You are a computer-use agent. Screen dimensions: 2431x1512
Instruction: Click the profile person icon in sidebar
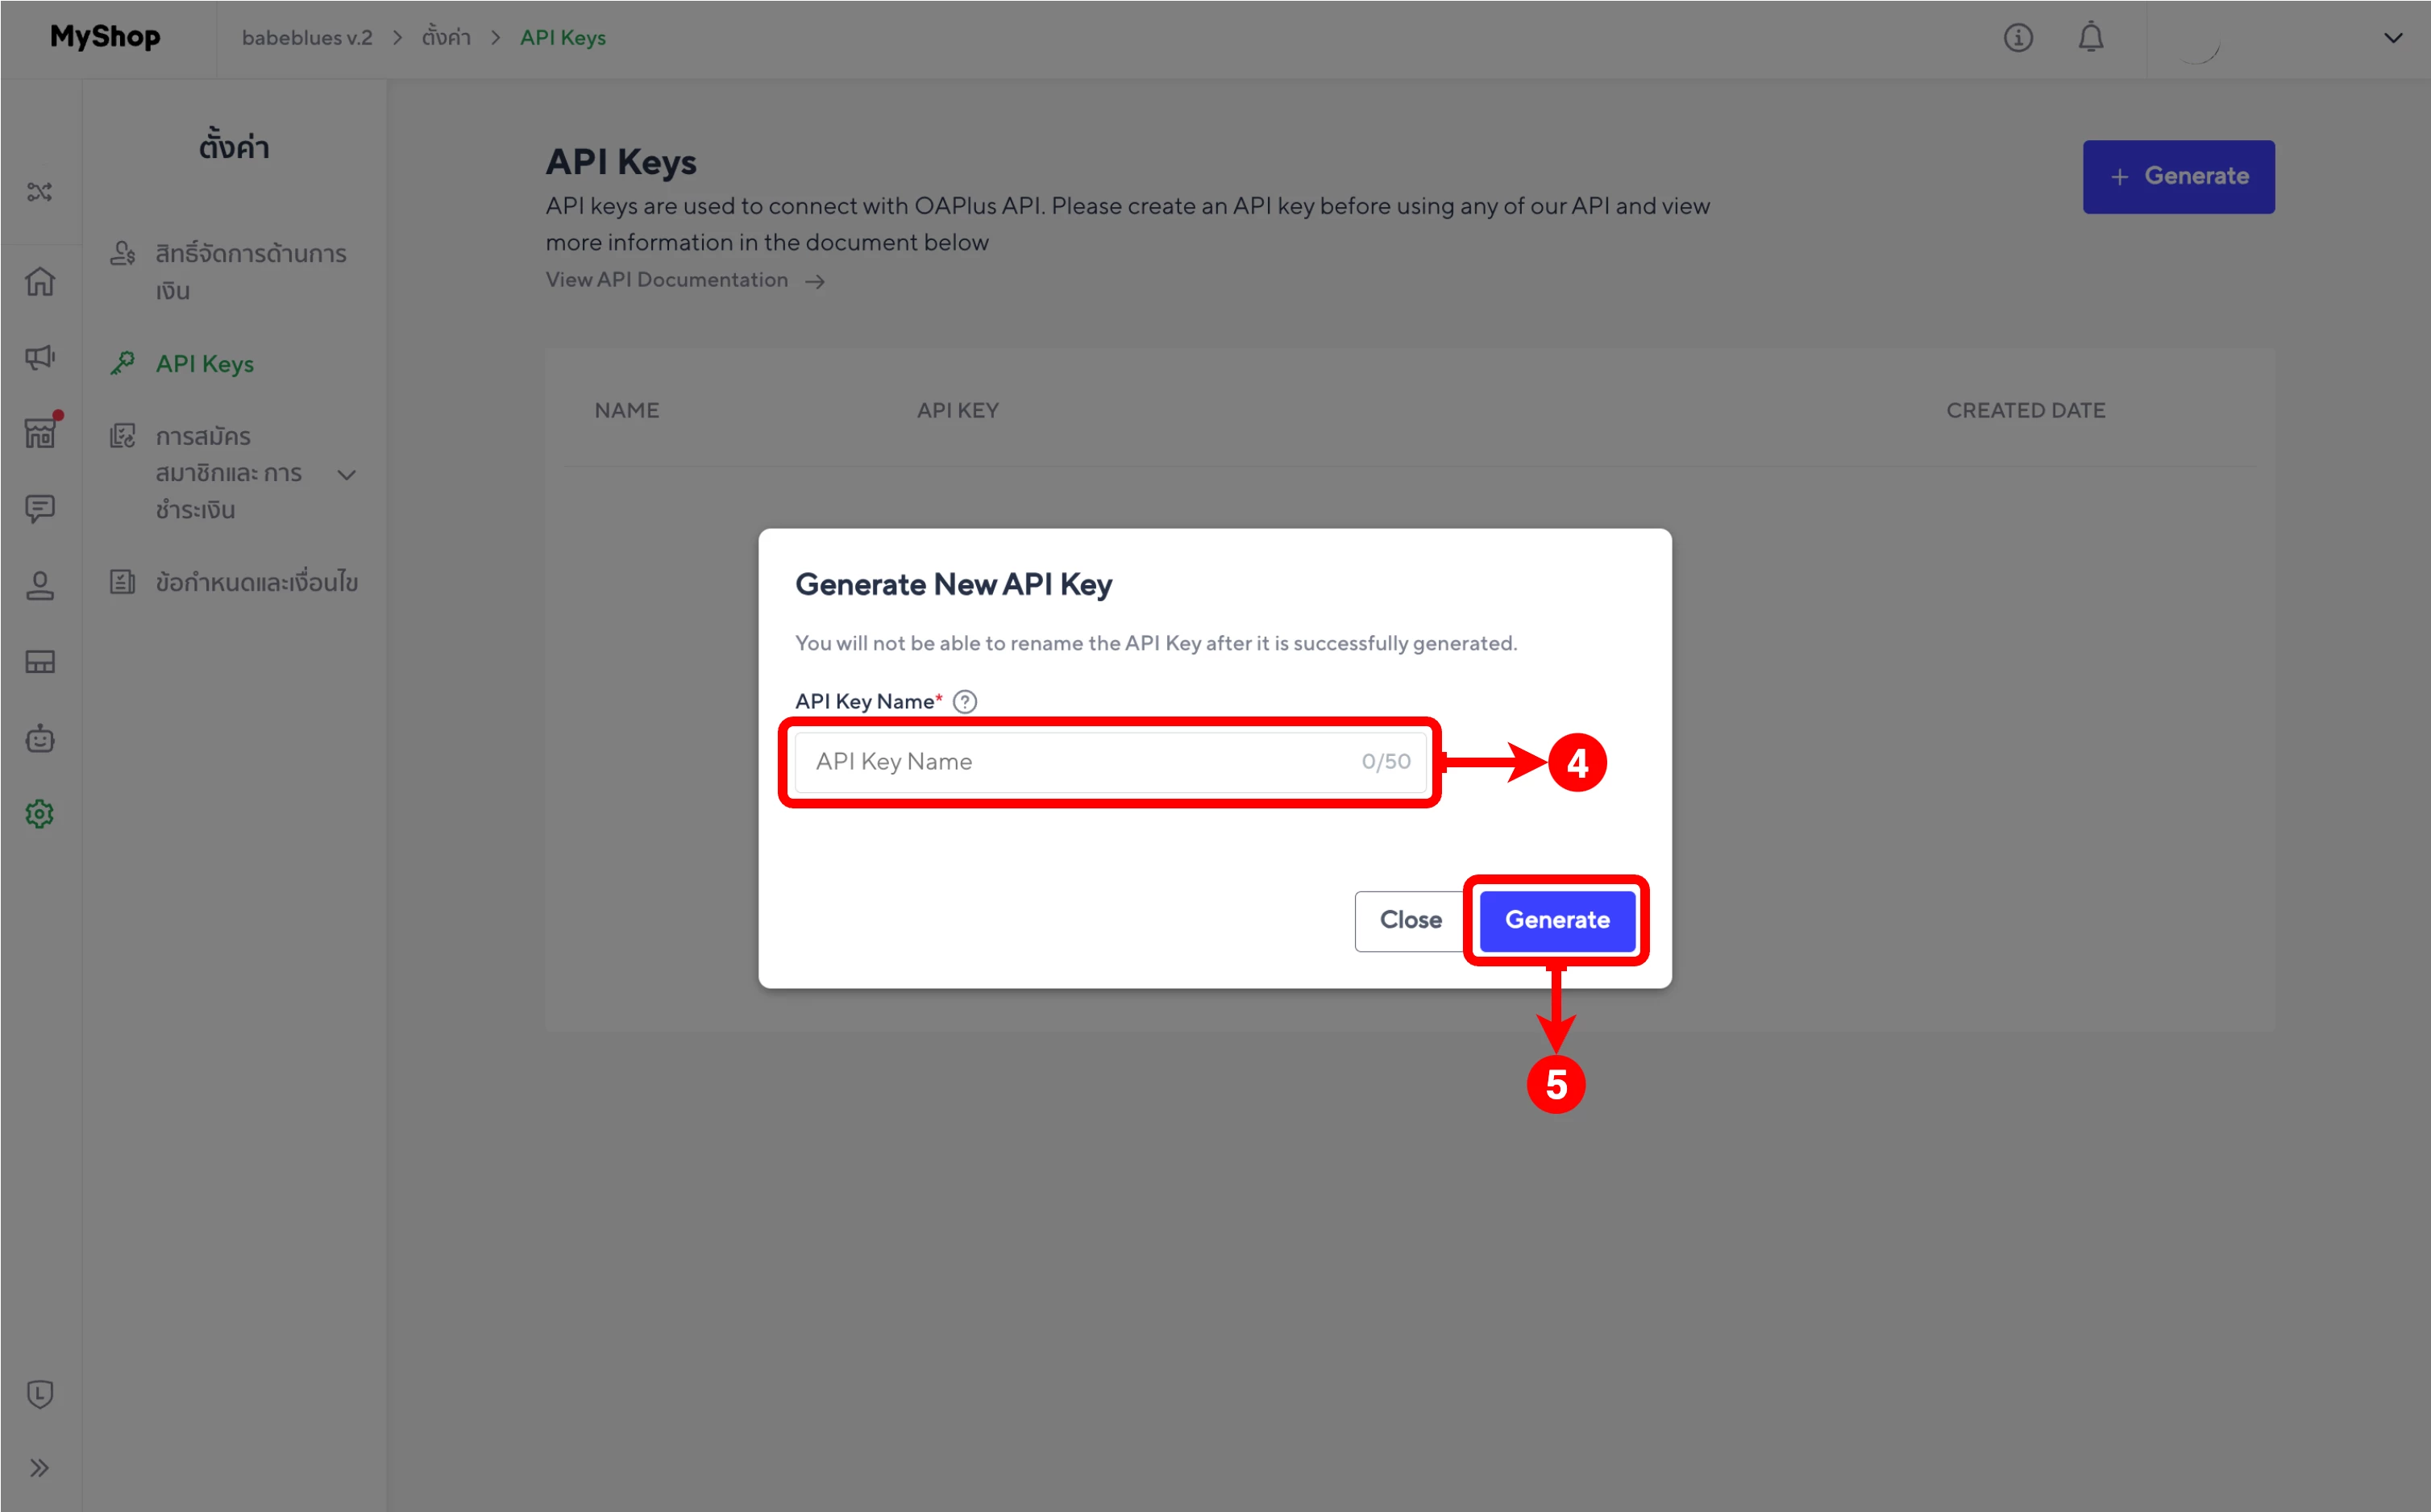coord(40,585)
